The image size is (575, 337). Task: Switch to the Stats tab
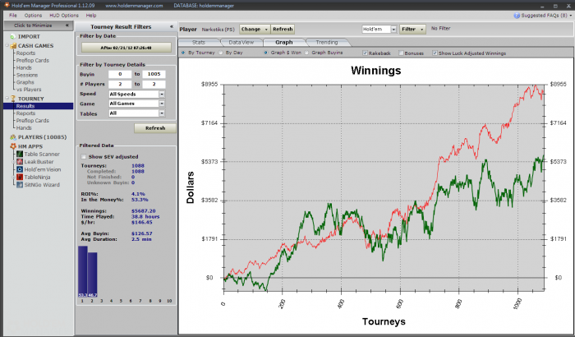[199, 42]
